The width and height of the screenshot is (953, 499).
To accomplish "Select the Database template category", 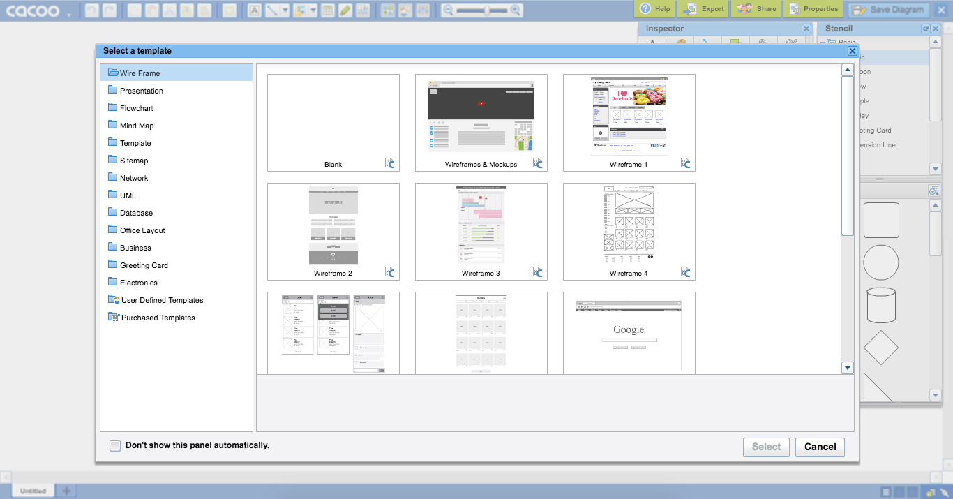I will click(x=177, y=212).
